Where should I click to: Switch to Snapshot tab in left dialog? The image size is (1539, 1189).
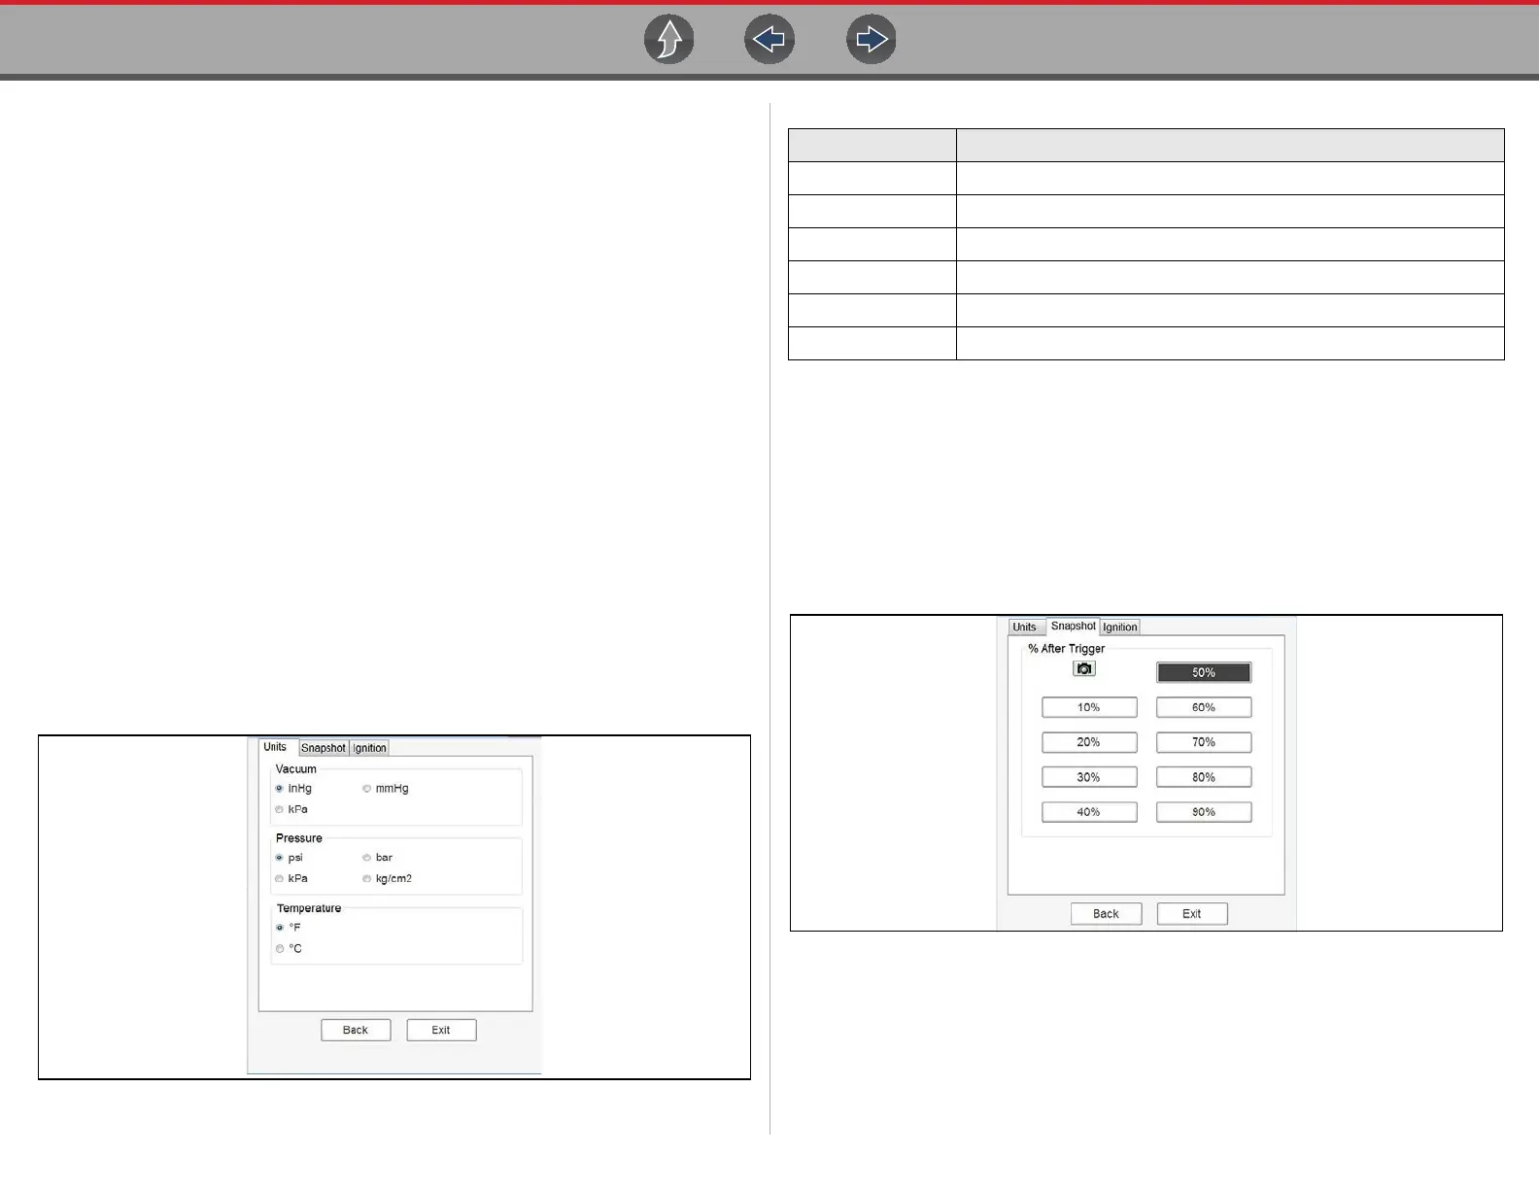[x=323, y=748]
